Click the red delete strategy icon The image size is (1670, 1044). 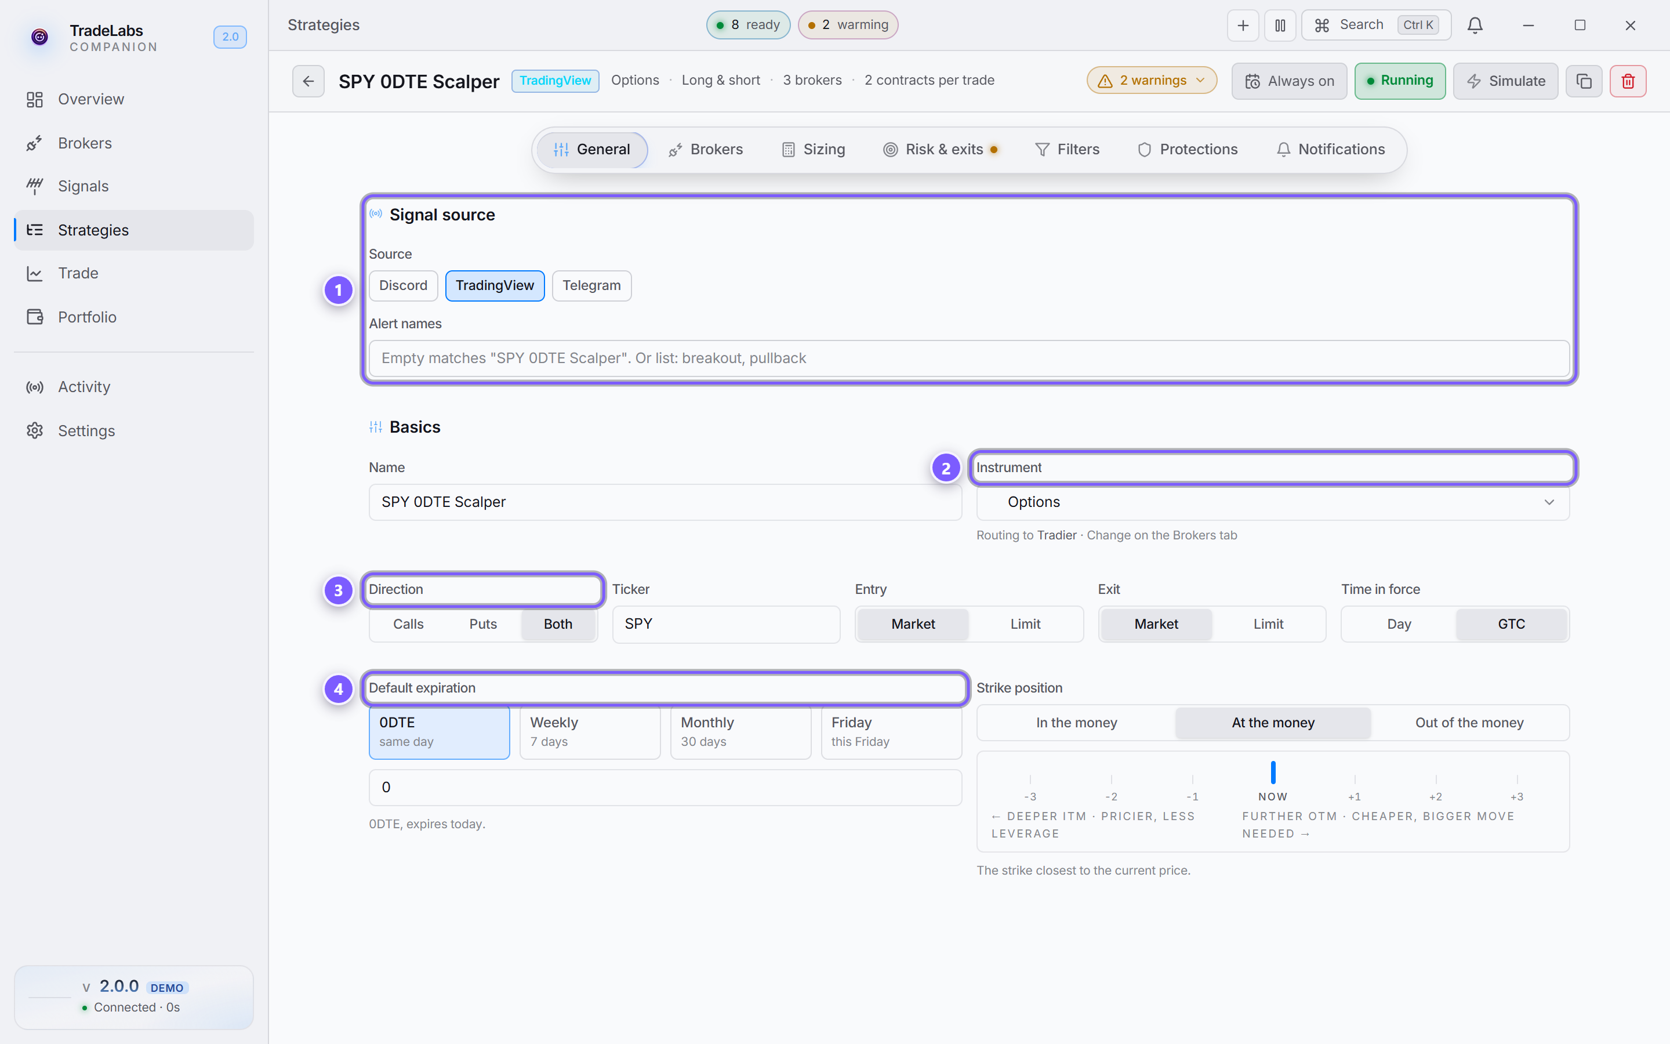point(1628,81)
